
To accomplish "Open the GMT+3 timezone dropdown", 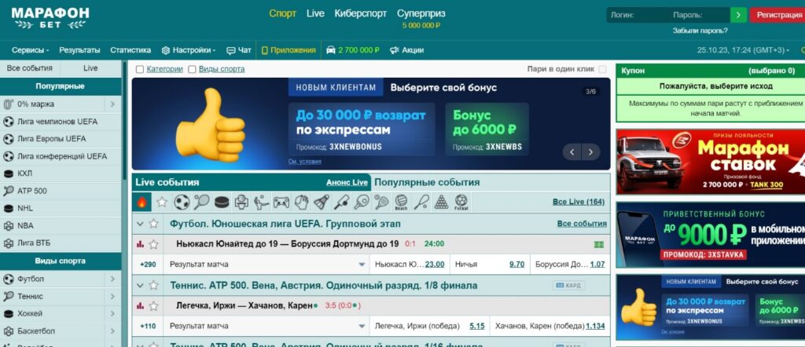I will [744, 50].
